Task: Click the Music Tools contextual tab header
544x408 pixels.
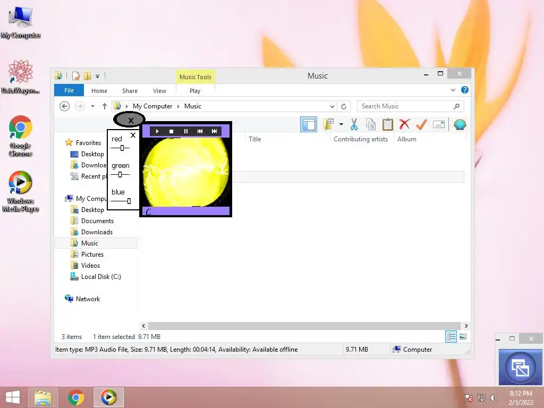Action: [x=195, y=76]
